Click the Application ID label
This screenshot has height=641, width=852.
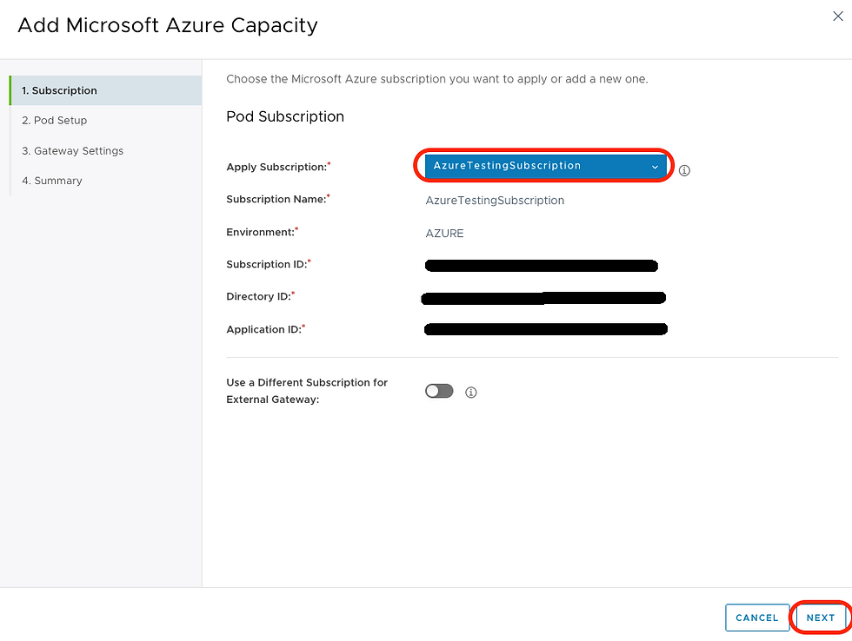pyautogui.click(x=266, y=329)
